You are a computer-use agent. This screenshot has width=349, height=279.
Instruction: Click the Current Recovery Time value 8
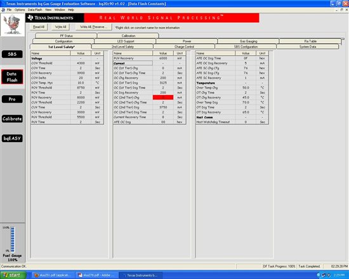163,117
